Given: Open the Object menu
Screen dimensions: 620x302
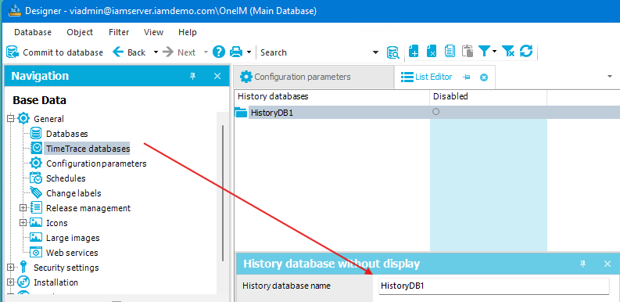Looking at the screenshot, I should click(x=80, y=32).
